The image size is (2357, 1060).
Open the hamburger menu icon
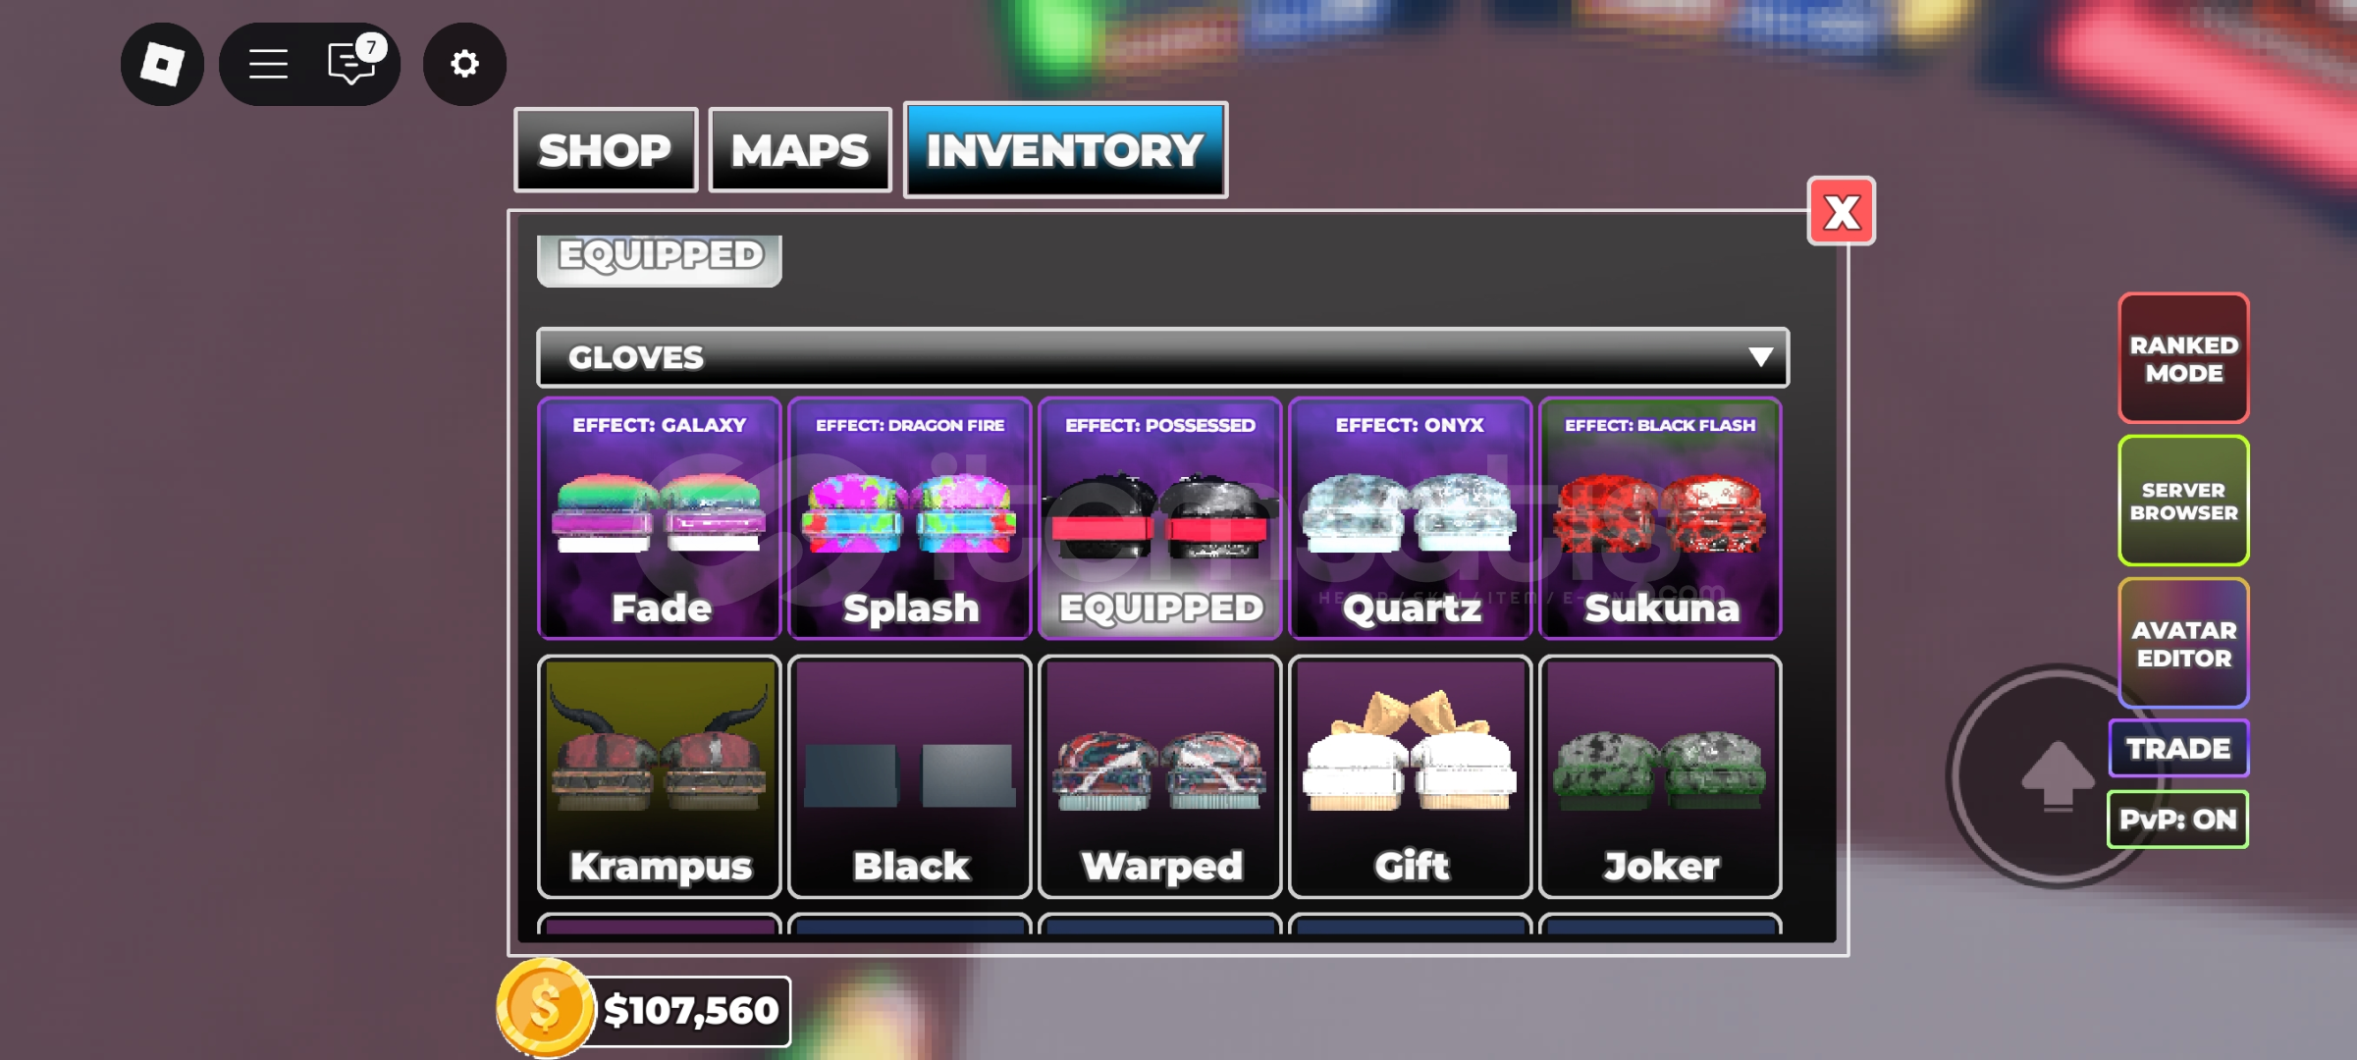tap(268, 65)
